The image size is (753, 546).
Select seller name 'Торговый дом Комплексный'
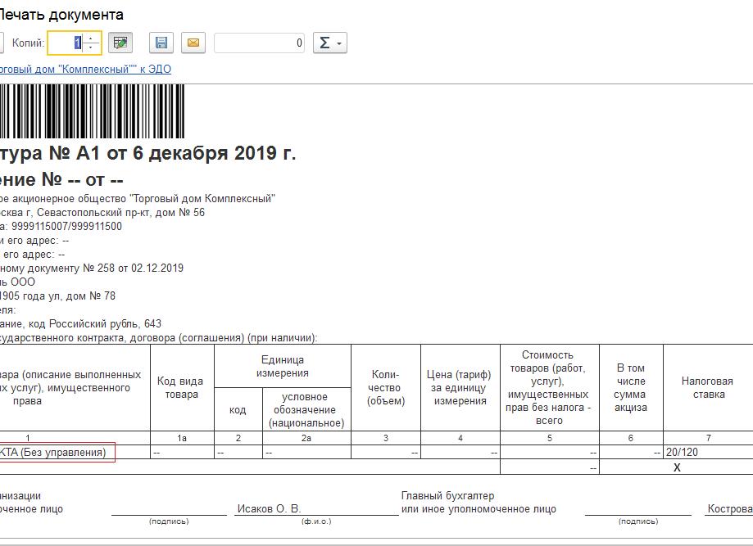(x=202, y=199)
